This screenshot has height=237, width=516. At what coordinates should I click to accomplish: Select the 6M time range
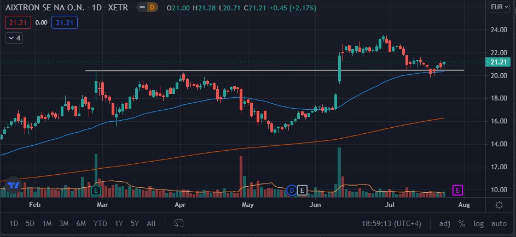(81, 223)
